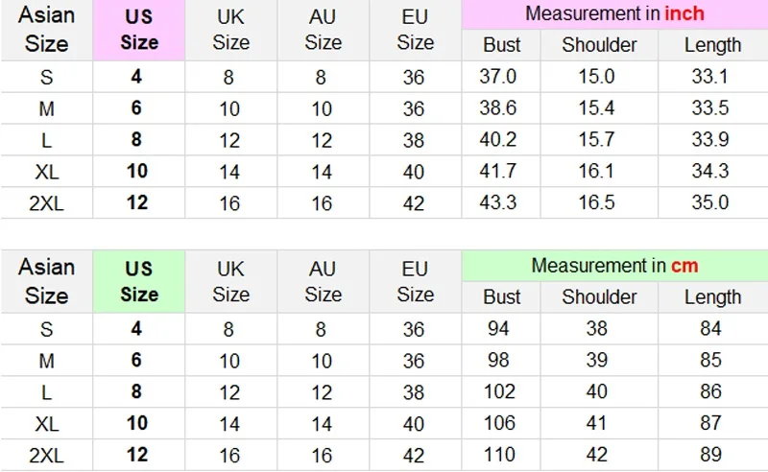Viewport: 768px width, 472px height.
Task: Click the 39 shoulder value in cm
Action: (598, 361)
